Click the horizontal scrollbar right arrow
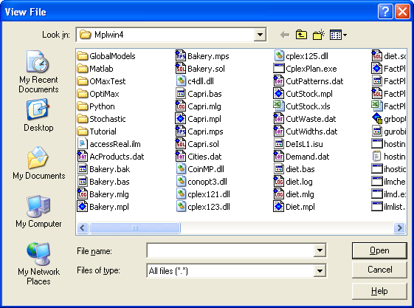Screen dimensions: 414x308 pos(399,227)
